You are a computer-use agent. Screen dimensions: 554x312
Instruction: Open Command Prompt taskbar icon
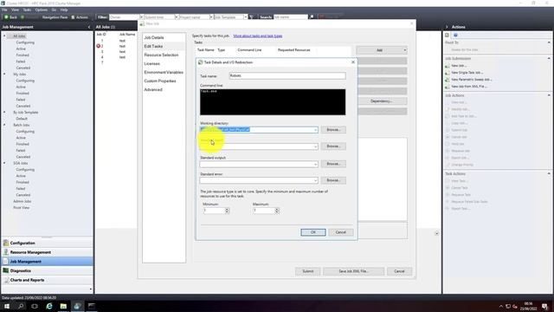[92, 306]
